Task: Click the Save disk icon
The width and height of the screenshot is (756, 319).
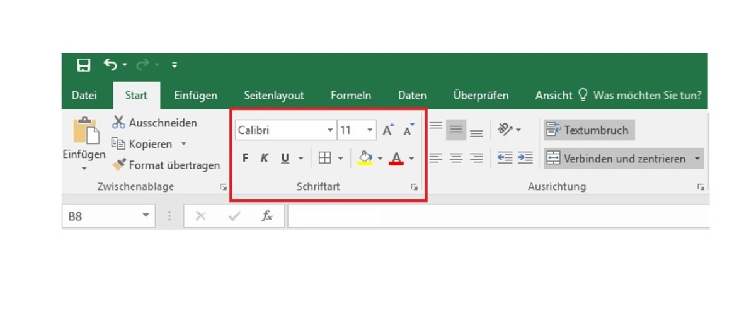Action: [83, 65]
